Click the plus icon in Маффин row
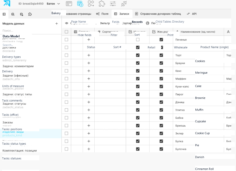 click(89, 79)
